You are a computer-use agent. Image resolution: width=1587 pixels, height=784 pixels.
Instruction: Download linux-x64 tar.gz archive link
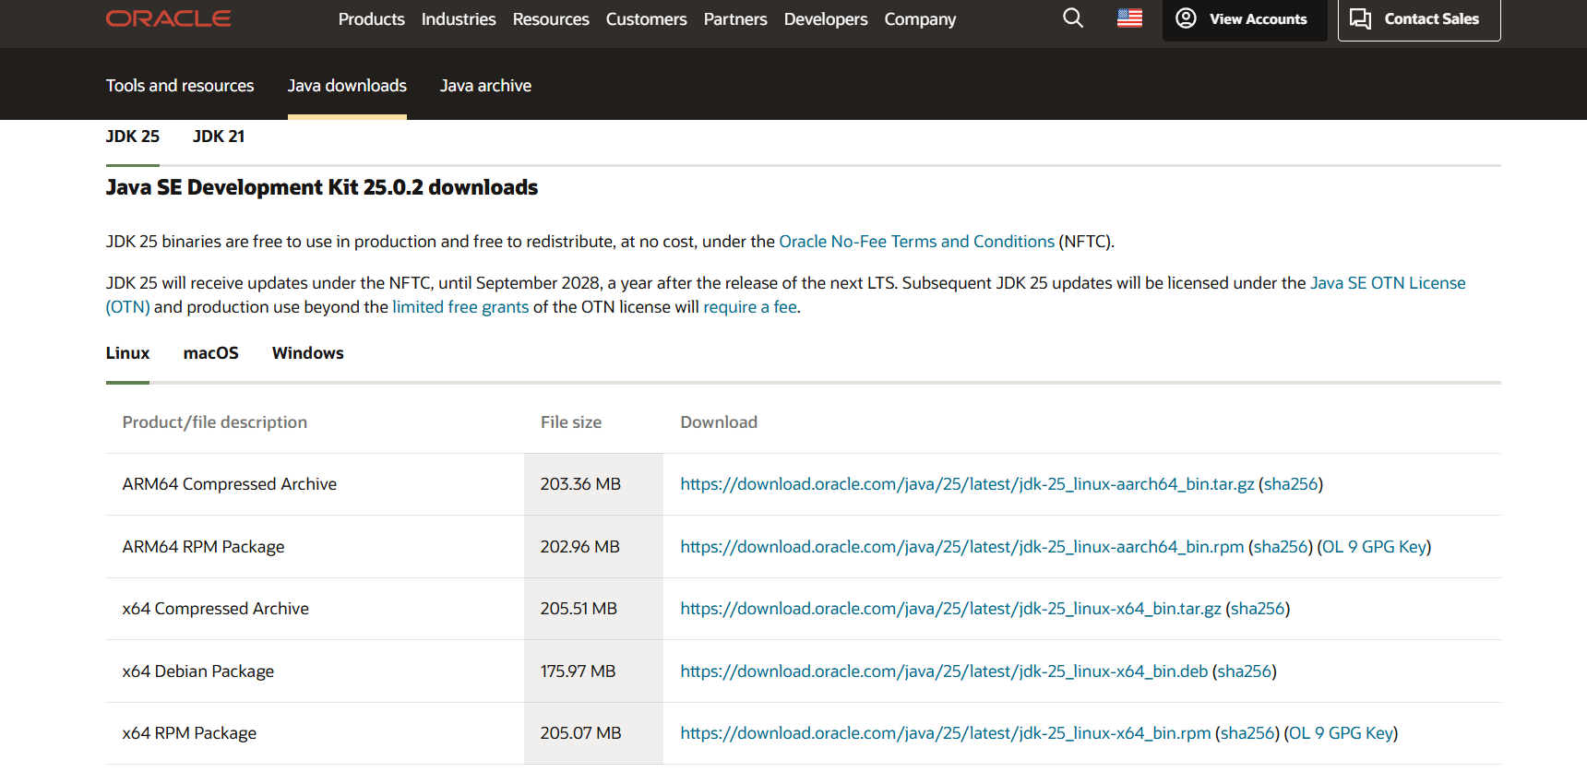[x=950, y=609]
